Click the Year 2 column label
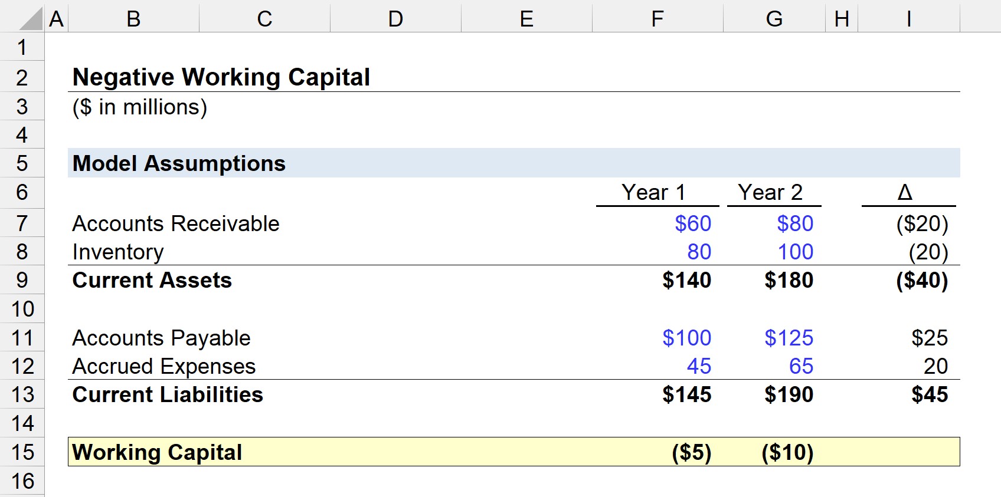Viewport: 1001px width, 497px height. [x=774, y=192]
